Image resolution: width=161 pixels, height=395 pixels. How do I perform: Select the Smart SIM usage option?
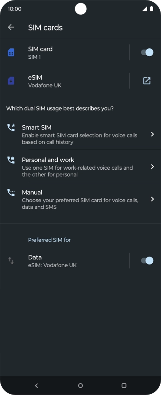coord(80,134)
